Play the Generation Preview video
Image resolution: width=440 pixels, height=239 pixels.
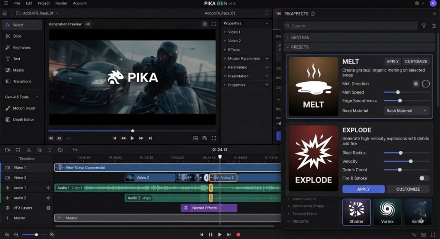point(132,138)
